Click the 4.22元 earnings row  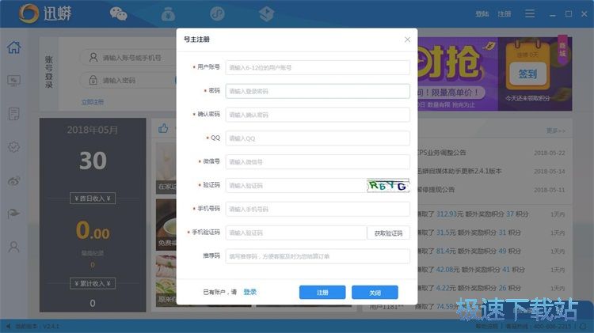(x=490, y=288)
